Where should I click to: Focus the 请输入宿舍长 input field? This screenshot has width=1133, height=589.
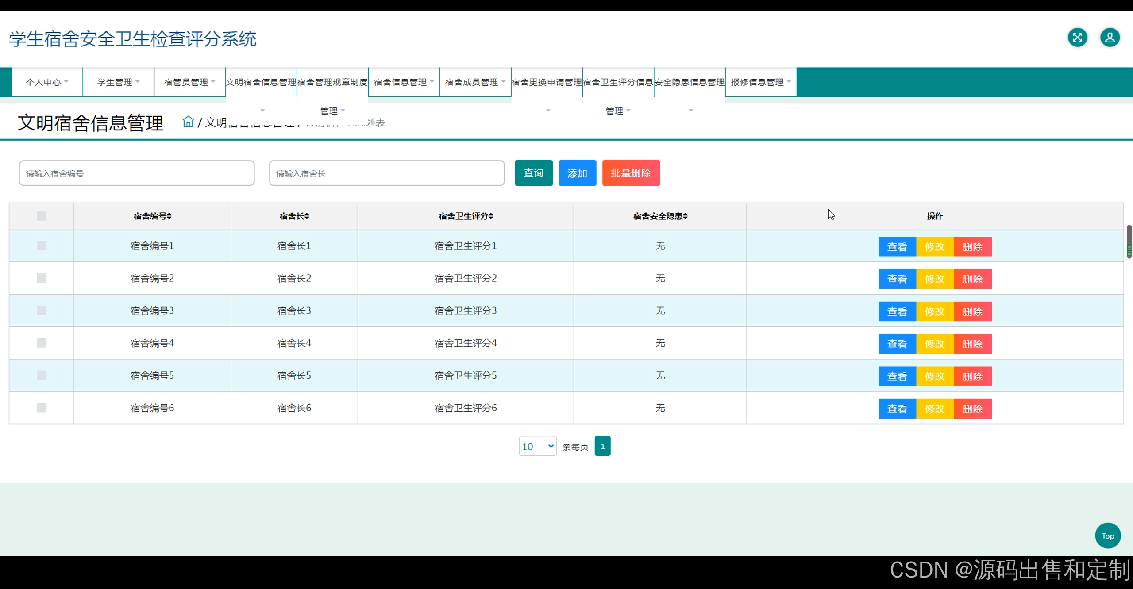point(386,173)
